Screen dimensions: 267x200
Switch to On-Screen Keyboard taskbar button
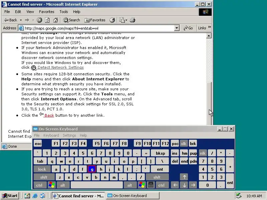[x=133, y=196]
